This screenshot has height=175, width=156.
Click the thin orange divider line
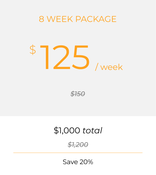pos(78,153)
